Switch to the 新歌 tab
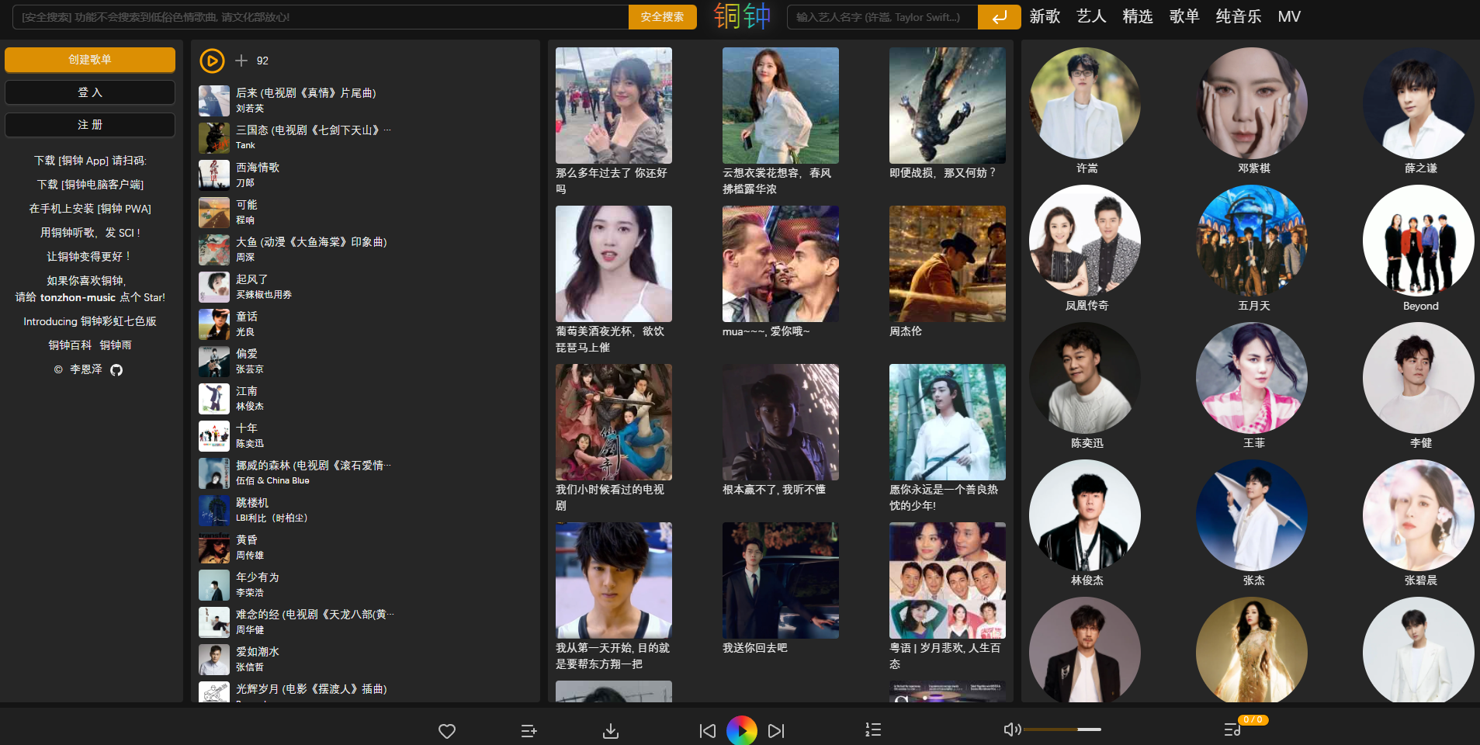This screenshot has width=1480, height=745. 1045,17
